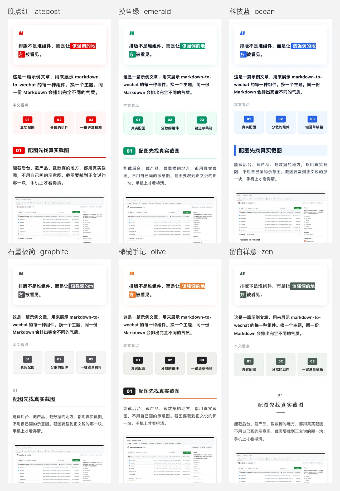This screenshot has height=491, width=340.
Task: Click red 01 badge beside latepost section heading
Action: click(19, 150)
